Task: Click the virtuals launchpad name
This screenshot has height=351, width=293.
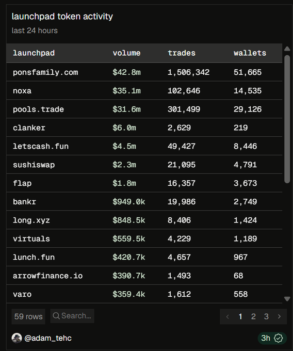Action: pyautogui.click(x=31, y=239)
